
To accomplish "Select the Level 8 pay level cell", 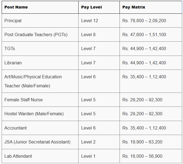I will pyautogui.click(x=88, y=34).
